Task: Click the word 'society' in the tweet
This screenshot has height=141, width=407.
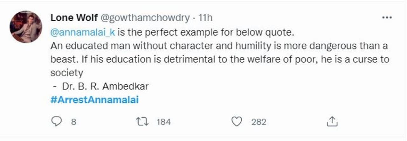Action: (67, 73)
